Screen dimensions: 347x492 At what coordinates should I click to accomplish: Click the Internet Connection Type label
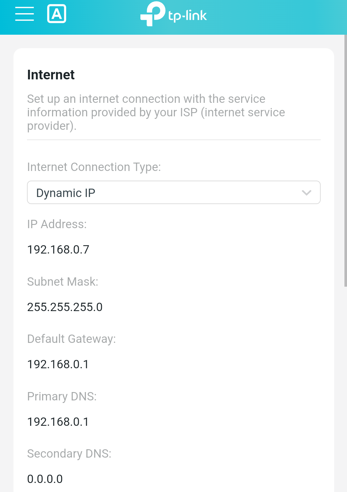point(94,167)
